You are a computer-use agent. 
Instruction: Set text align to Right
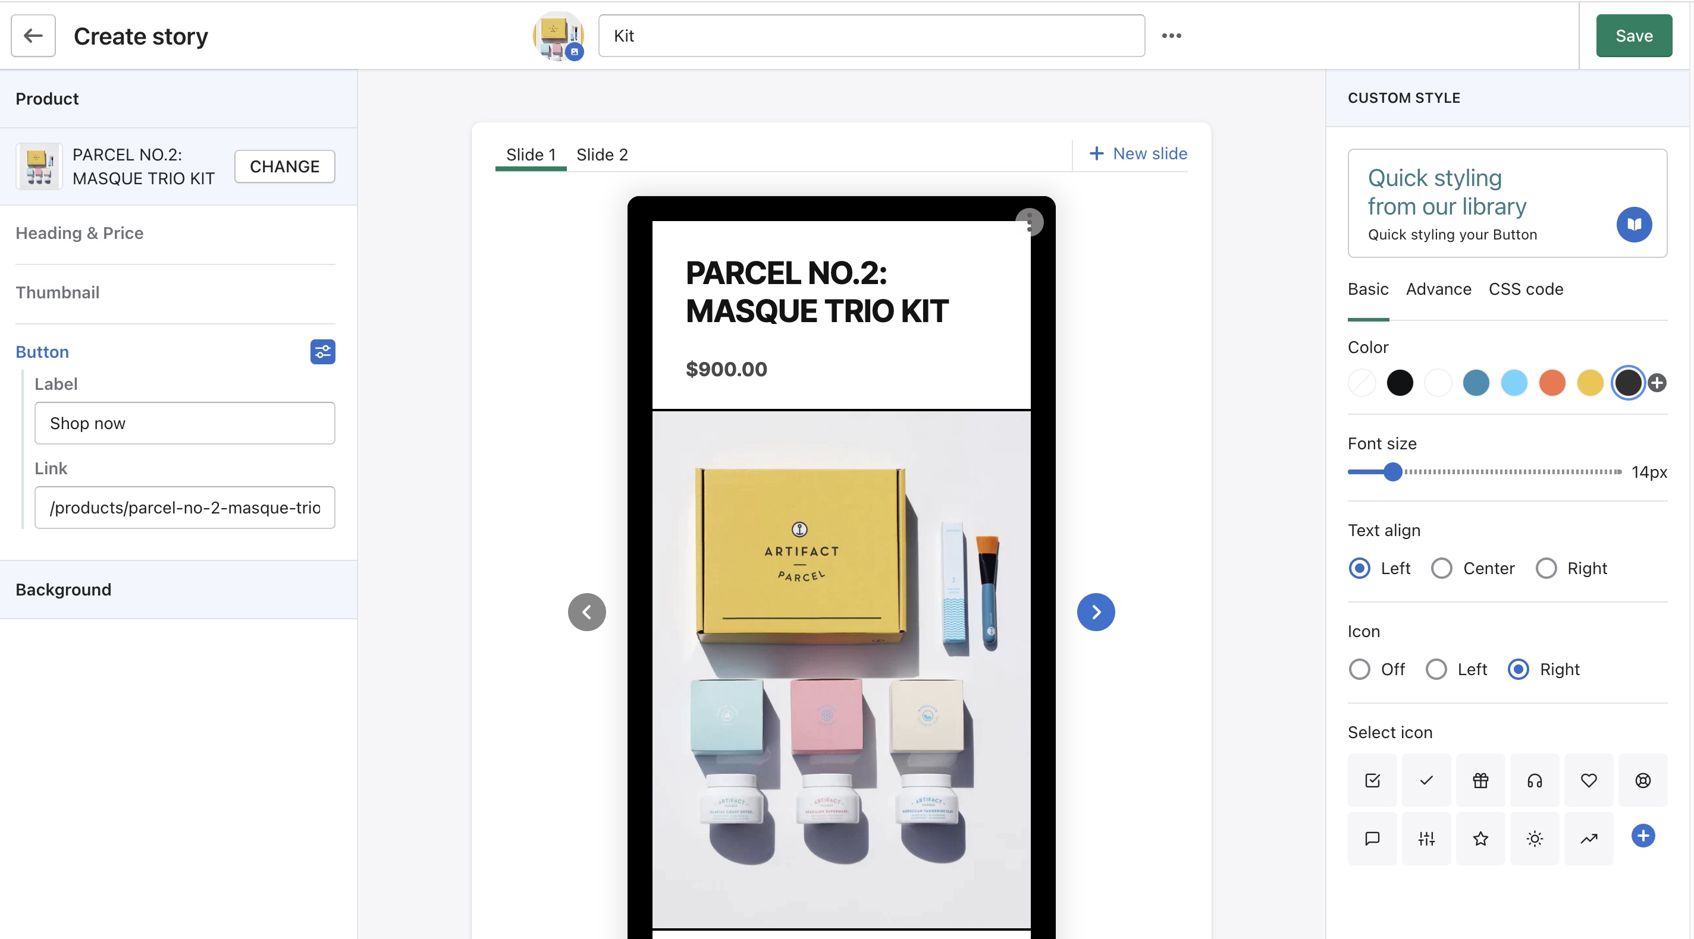[x=1545, y=568]
